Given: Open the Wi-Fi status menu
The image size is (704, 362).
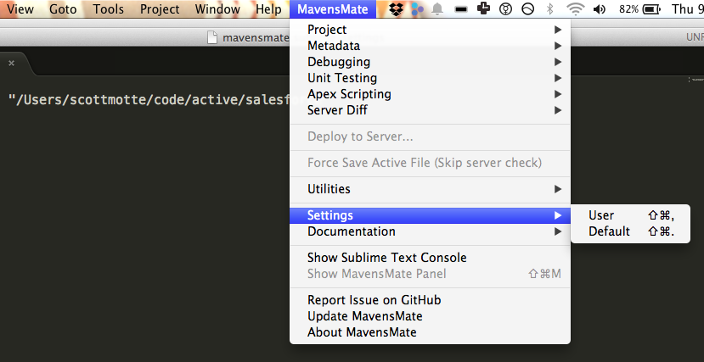Looking at the screenshot, I should click(x=575, y=9).
